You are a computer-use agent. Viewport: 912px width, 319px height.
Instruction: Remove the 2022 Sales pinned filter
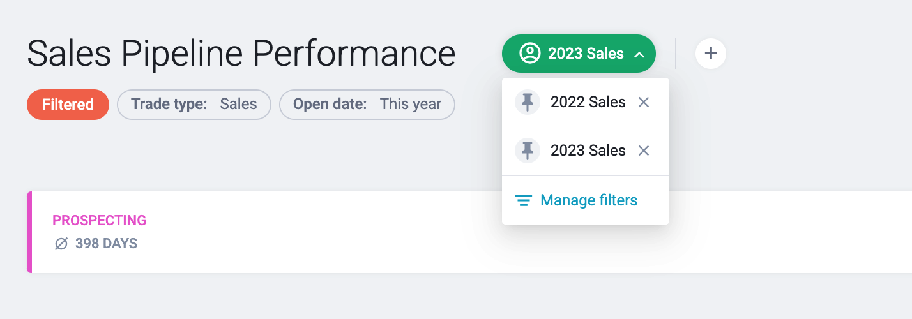pos(644,102)
